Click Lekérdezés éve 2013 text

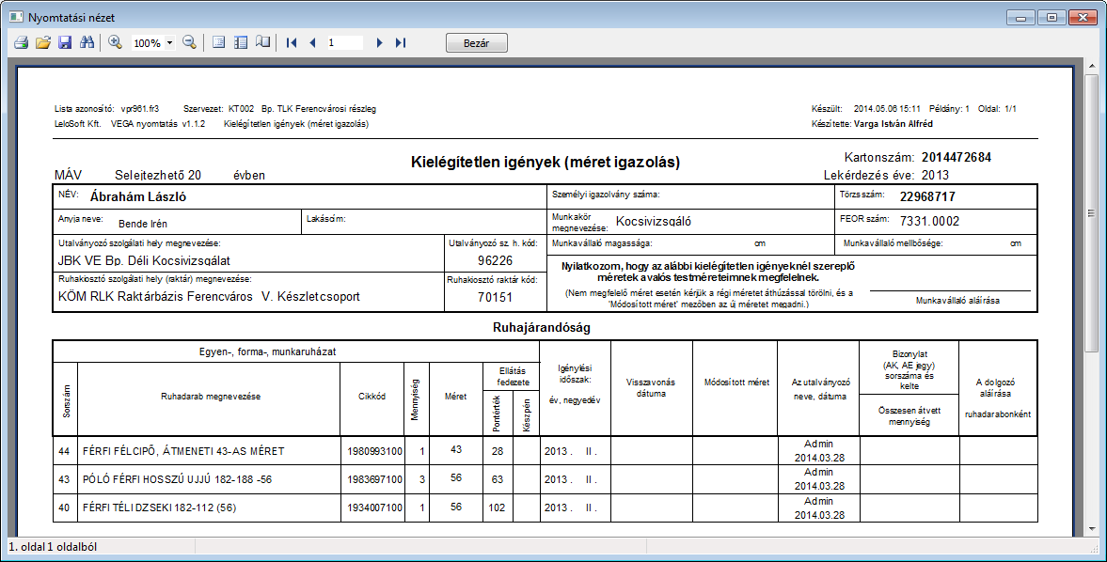point(886,175)
